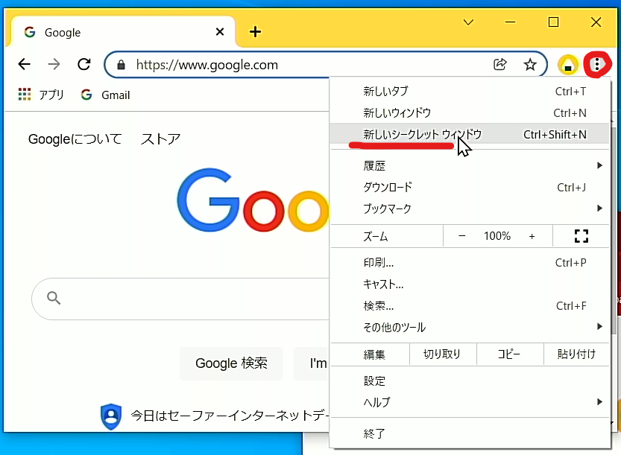Click the back navigation arrow
Image resolution: width=621 pixels, height=455 pixels.
[x=24, y=64]
